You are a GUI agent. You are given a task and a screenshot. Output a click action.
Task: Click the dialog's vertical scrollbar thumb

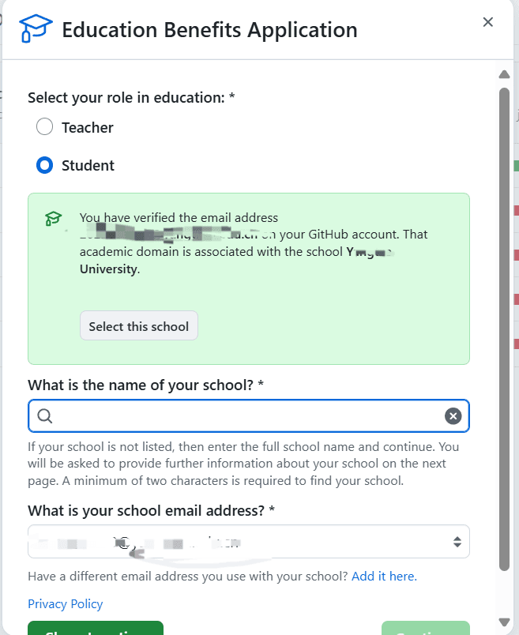click(505, 328)
